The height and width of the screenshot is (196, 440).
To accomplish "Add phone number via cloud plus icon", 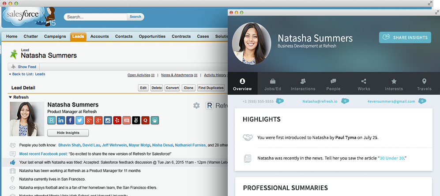I will tap(280, 101).
